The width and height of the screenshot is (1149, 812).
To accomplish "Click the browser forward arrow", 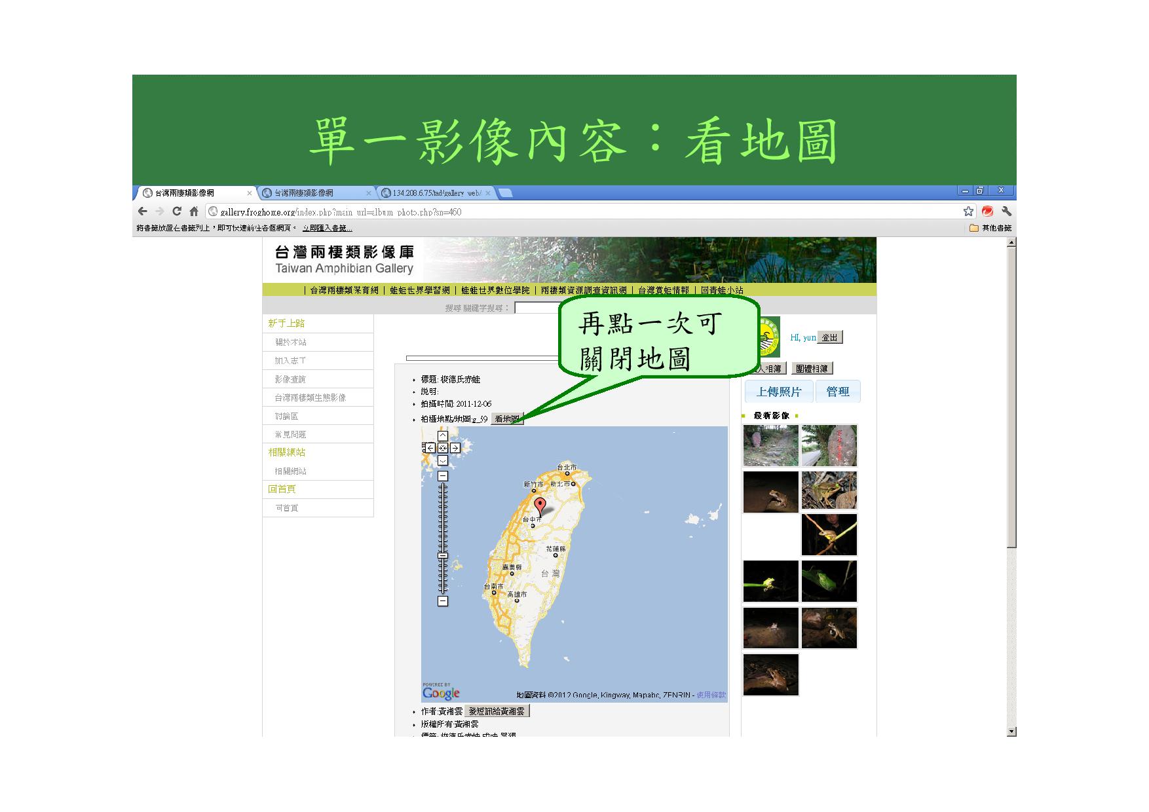I will point(159,212).
